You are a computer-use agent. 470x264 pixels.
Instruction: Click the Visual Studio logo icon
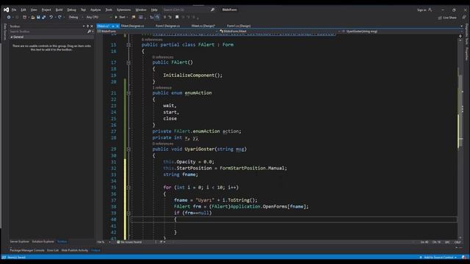click(x=6, y=10)
